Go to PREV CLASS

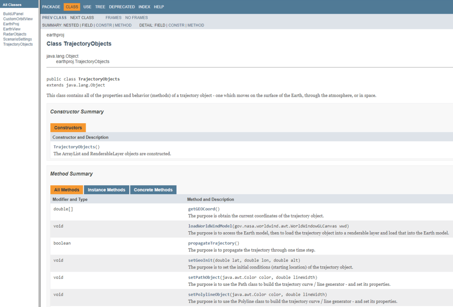[x=54, y=18]
